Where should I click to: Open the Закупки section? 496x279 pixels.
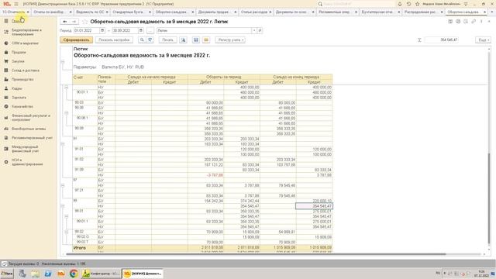click(x=18, y=61)
